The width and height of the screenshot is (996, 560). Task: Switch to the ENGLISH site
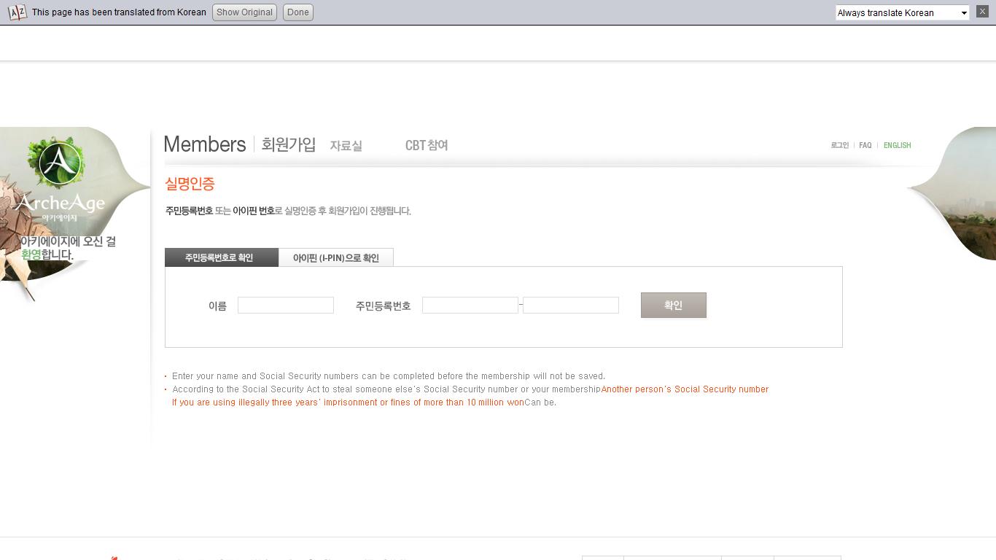[897, 145]
